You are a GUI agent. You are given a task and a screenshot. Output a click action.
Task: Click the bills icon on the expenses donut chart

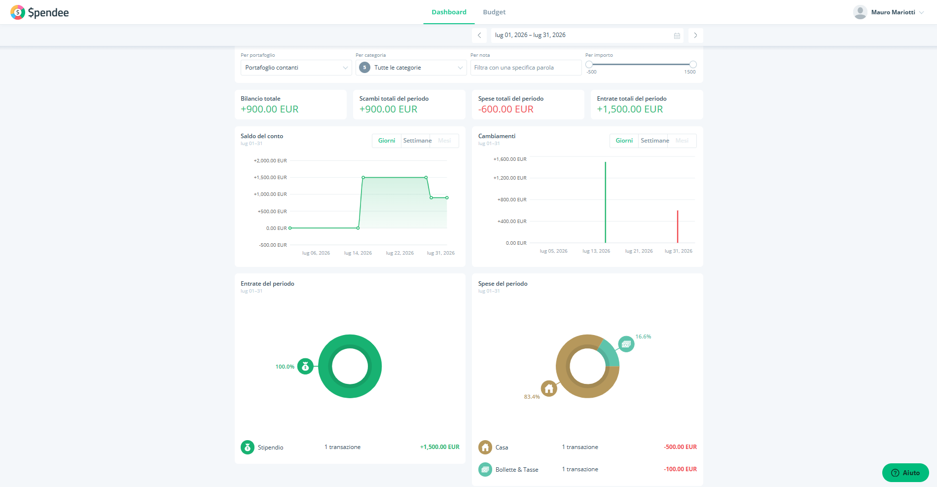(626, 344)
